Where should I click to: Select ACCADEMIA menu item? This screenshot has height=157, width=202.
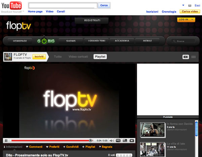pyautogui.click(x=122, y=41)
